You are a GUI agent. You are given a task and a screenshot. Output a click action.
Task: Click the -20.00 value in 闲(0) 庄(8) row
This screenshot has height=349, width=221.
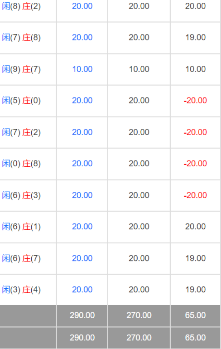coord(195,164)
